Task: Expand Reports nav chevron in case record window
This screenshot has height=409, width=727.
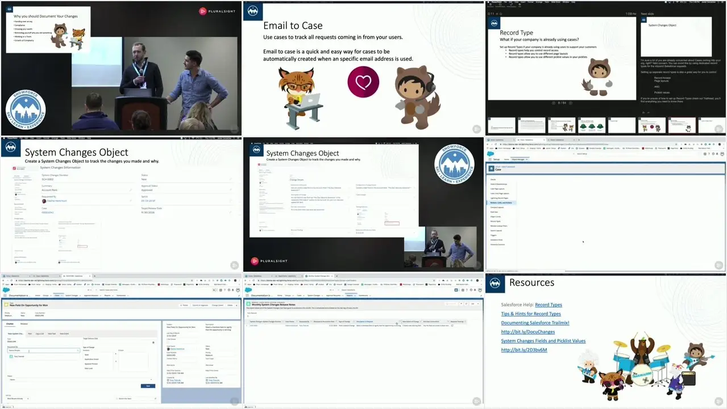Action: (113, 296)
